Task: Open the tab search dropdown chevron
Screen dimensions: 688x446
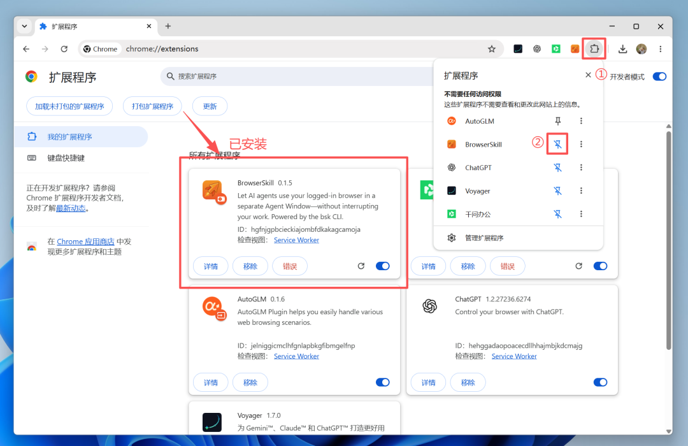Action: click(x=25, y=26)
